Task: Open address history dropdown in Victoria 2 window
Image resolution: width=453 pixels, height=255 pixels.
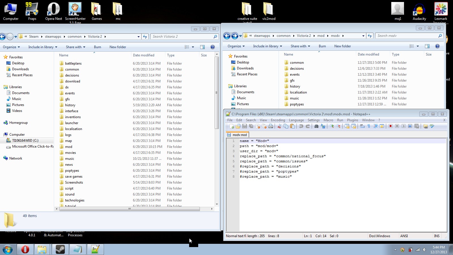Action: [x=138, y=37]
